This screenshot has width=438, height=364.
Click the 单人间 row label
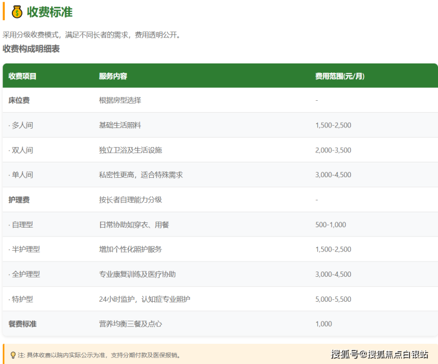tap(21, 175)
